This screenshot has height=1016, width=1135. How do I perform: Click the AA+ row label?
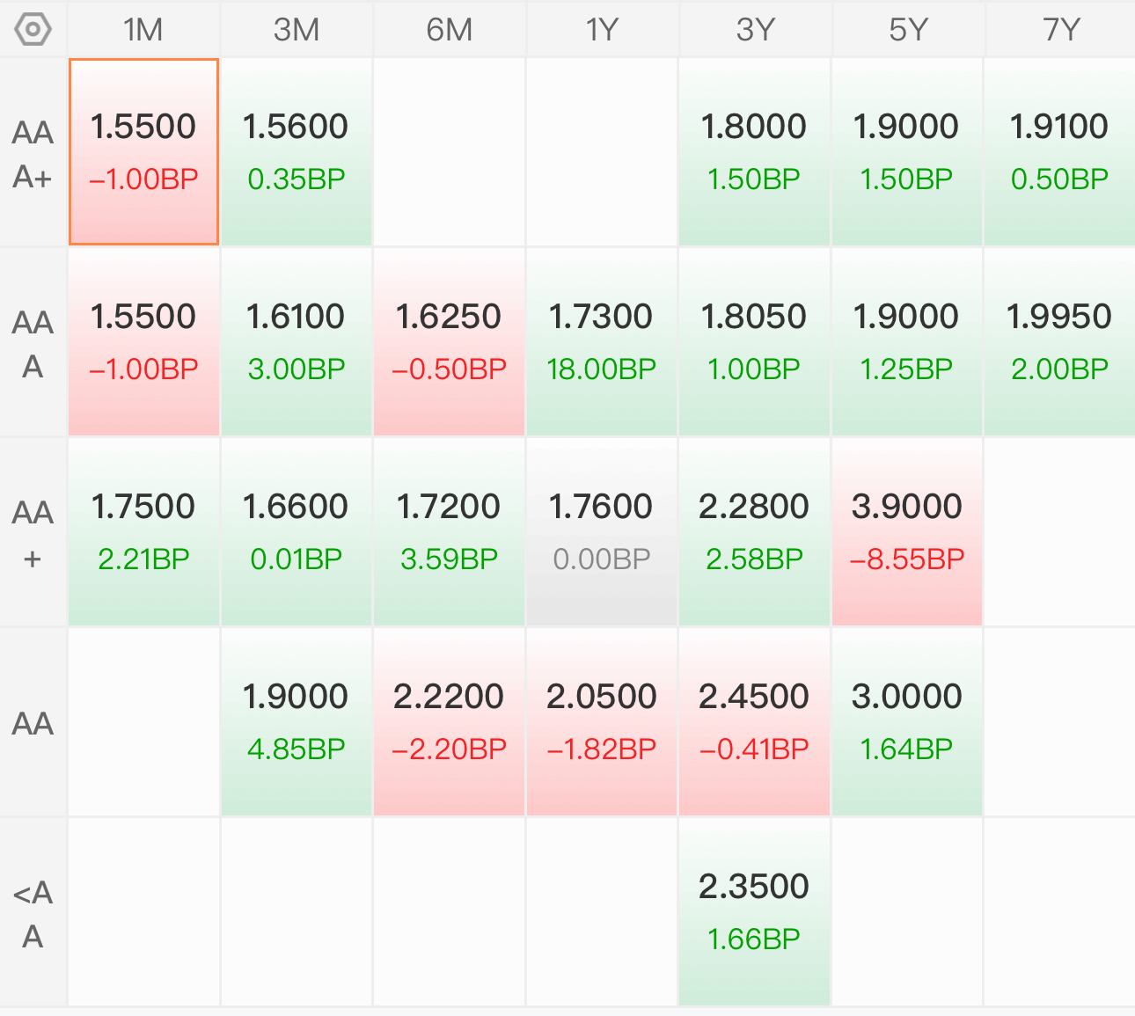(x=33, y=533)
